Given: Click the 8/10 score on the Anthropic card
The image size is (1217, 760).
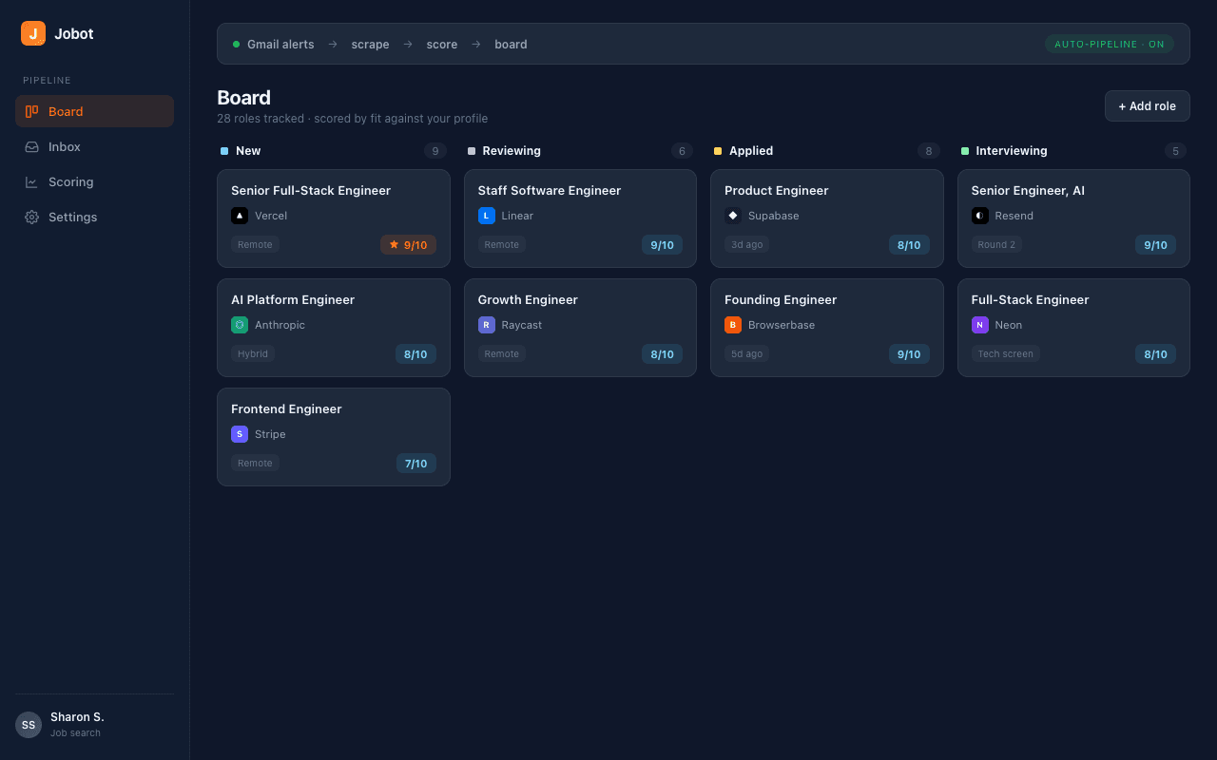Looking at the screenshot, I should click(x=415, y=354).
